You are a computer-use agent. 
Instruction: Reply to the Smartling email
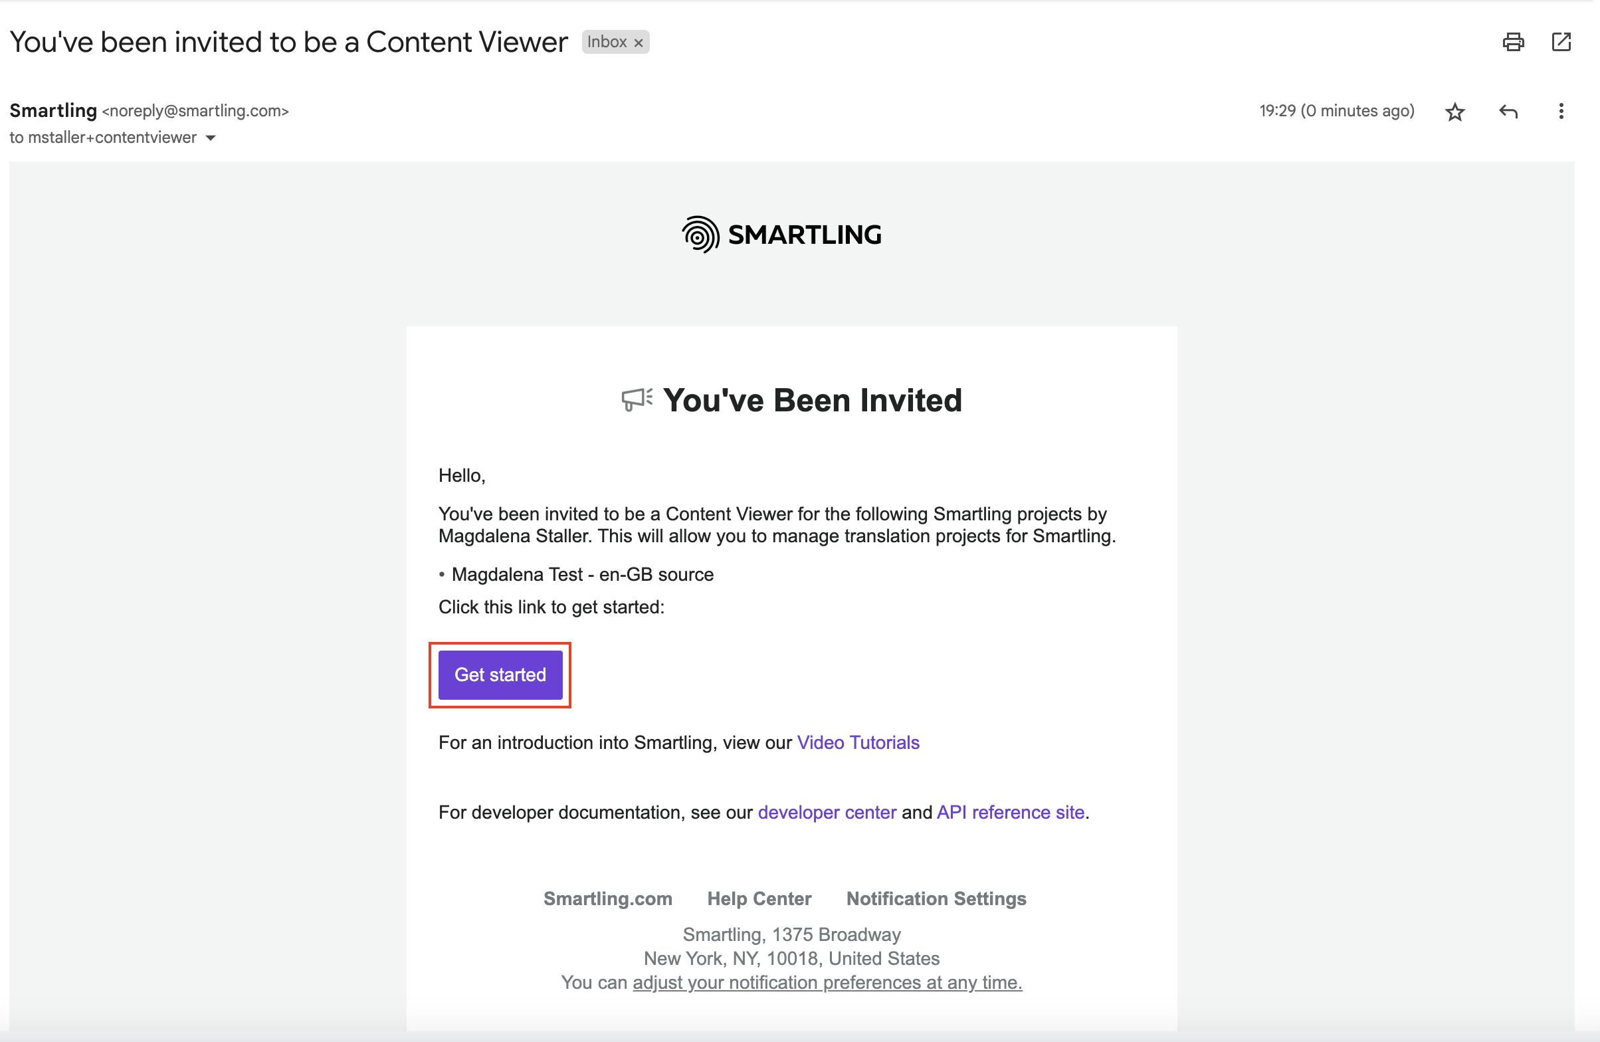1508,111
